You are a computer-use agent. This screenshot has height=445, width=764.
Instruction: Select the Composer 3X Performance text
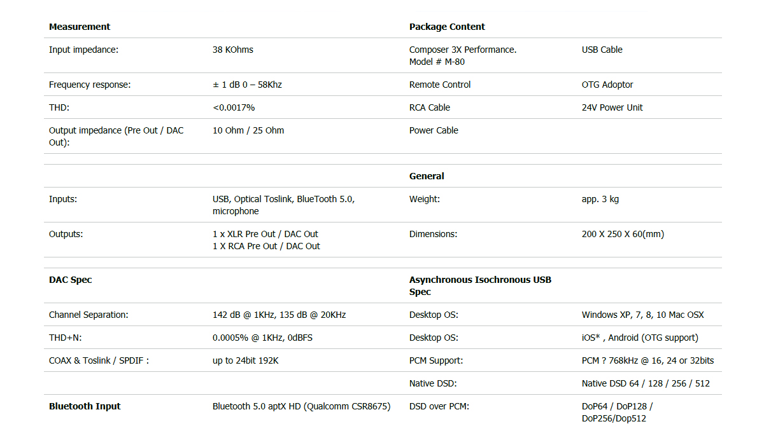pos(463,50)
